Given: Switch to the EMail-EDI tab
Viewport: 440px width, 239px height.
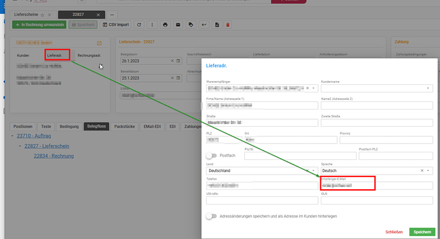Looking at the screenshot, I should (x=152, y=127).
